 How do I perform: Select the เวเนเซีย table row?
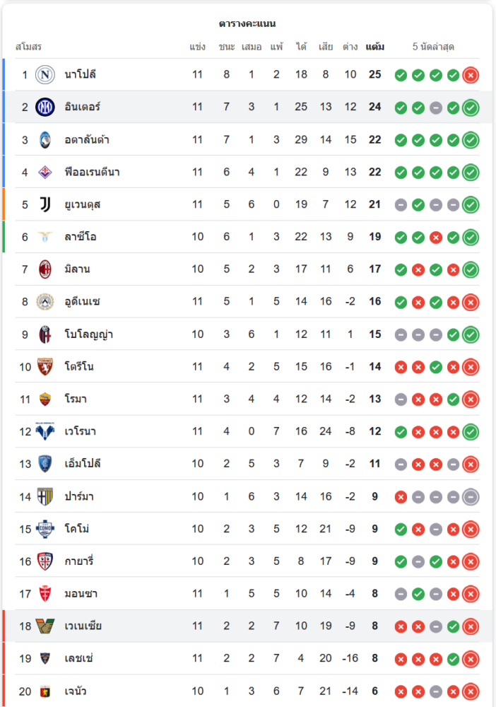(x=247, y=626)
